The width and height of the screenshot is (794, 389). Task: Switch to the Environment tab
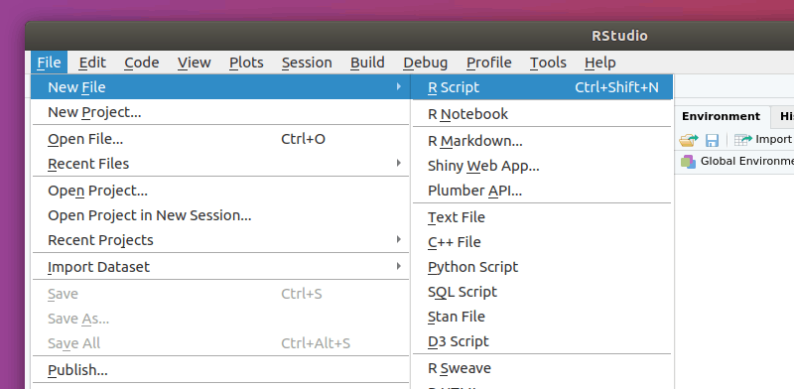[x=721, y=116]
